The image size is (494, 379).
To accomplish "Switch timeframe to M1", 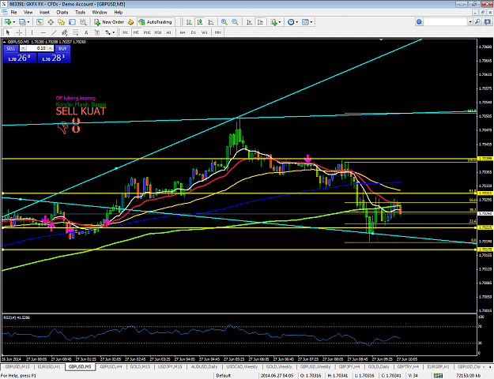I will pyautogui.click(x=126, y=32).
